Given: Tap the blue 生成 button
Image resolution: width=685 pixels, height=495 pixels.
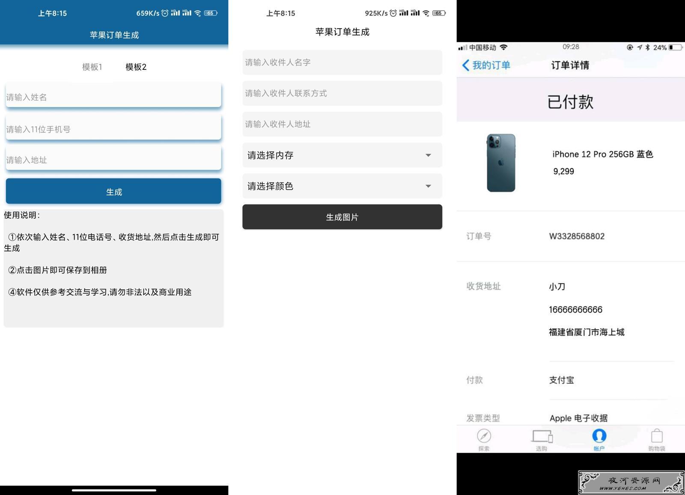Looking at the screenshot, I should point(113,191).
